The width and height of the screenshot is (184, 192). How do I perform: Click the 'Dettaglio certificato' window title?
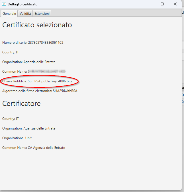click(23, 4)
